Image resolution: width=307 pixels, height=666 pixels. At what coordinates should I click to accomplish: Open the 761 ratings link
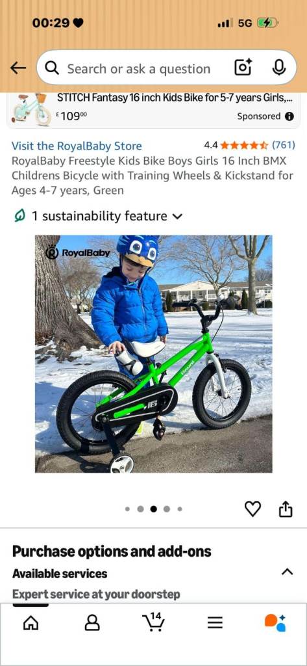(x=283, y=145)
